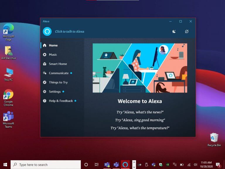Toggle hands-free mode bird icon
The height and width of the screenshot is (169, 225).
(x=174, y=31)
